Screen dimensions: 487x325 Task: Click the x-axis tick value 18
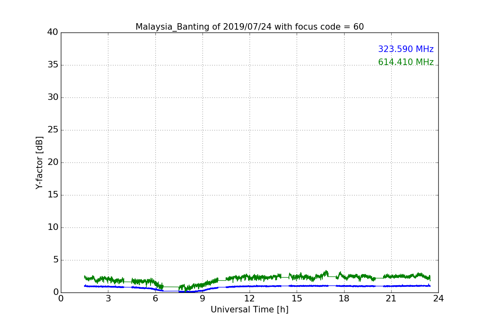[x=344, y=299]
